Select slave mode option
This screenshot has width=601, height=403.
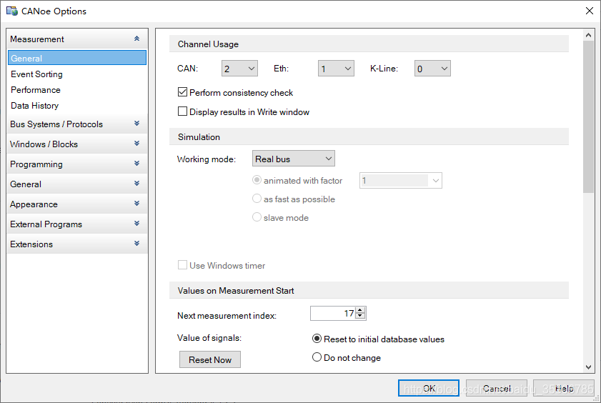(x=257, y=217)
